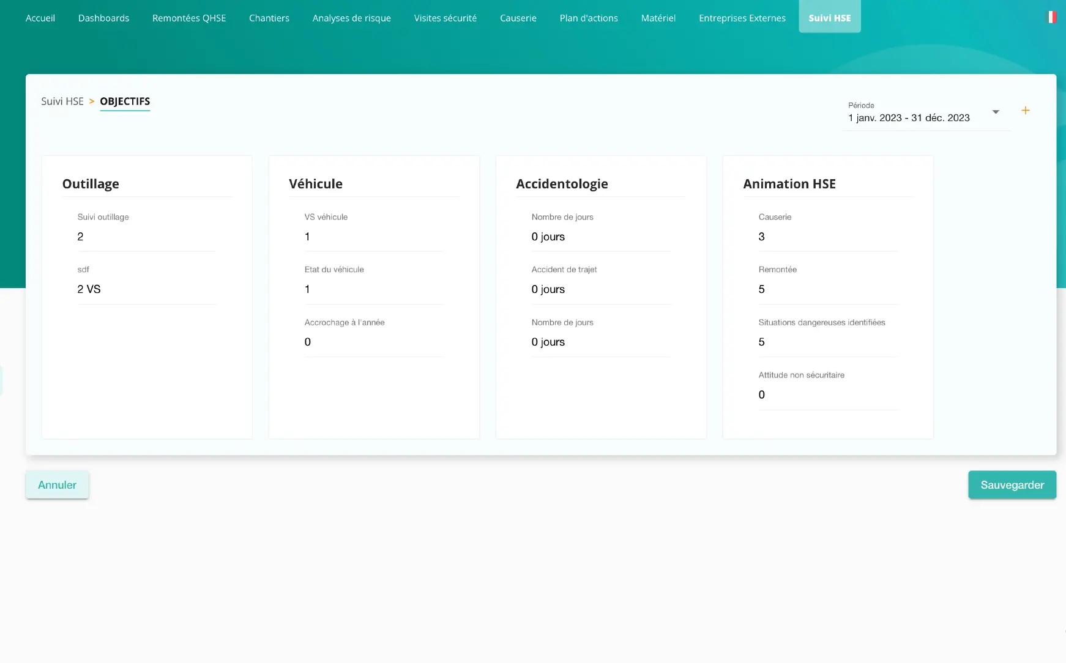Screen dimensions: 1066x663
Task: Click the Sauvegarder button
Action: click(1012, 484)
